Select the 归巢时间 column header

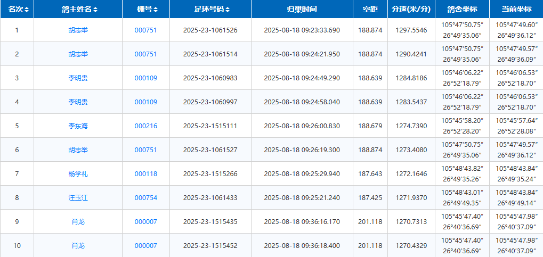click(302, 10)
